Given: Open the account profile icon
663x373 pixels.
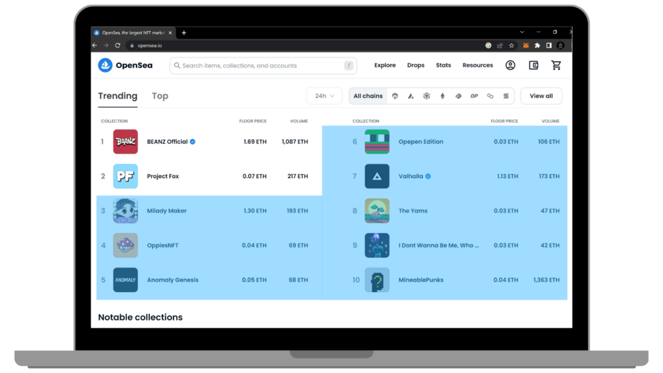Looking at the screenshot, I should [510, 65].
